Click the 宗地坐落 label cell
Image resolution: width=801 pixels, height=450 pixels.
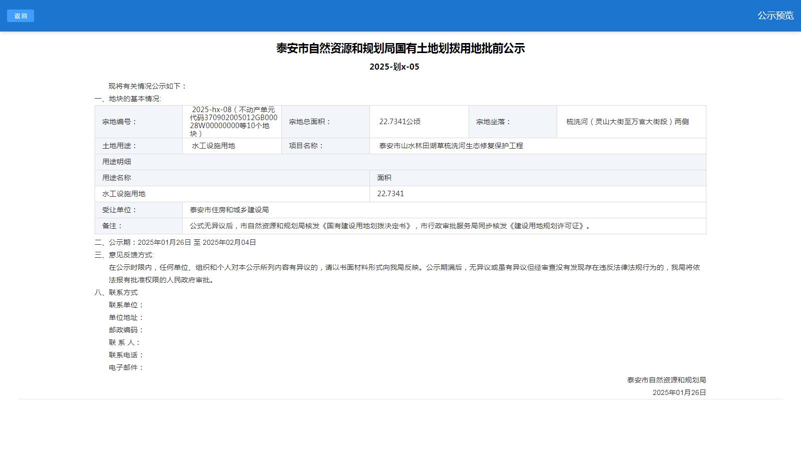[513, 122]
